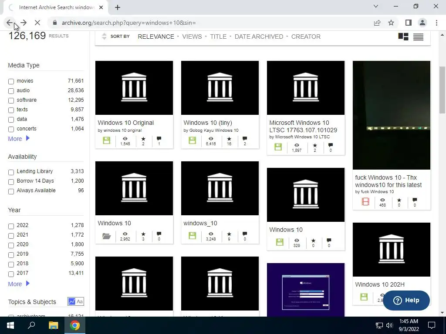The image size is (446, 334).
Task: Open the volume control in system tray
Action: click(389, 325)
